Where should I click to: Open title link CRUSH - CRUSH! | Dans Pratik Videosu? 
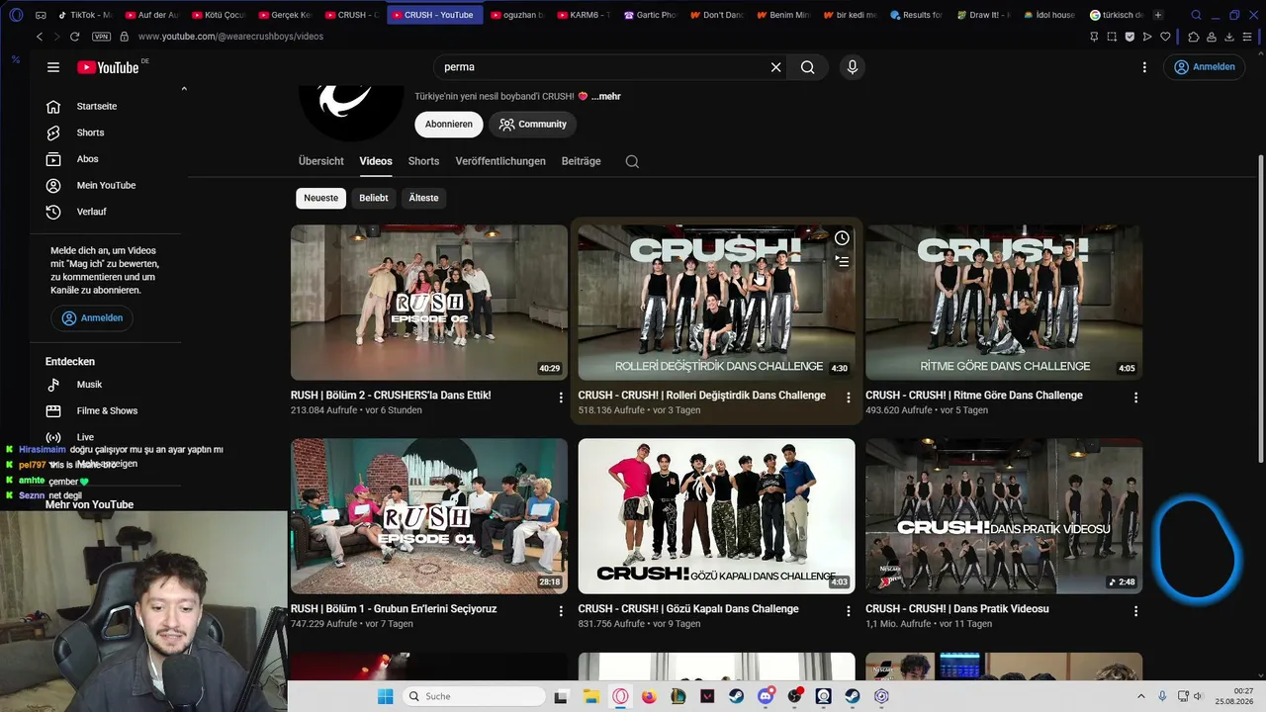(957, 609)
